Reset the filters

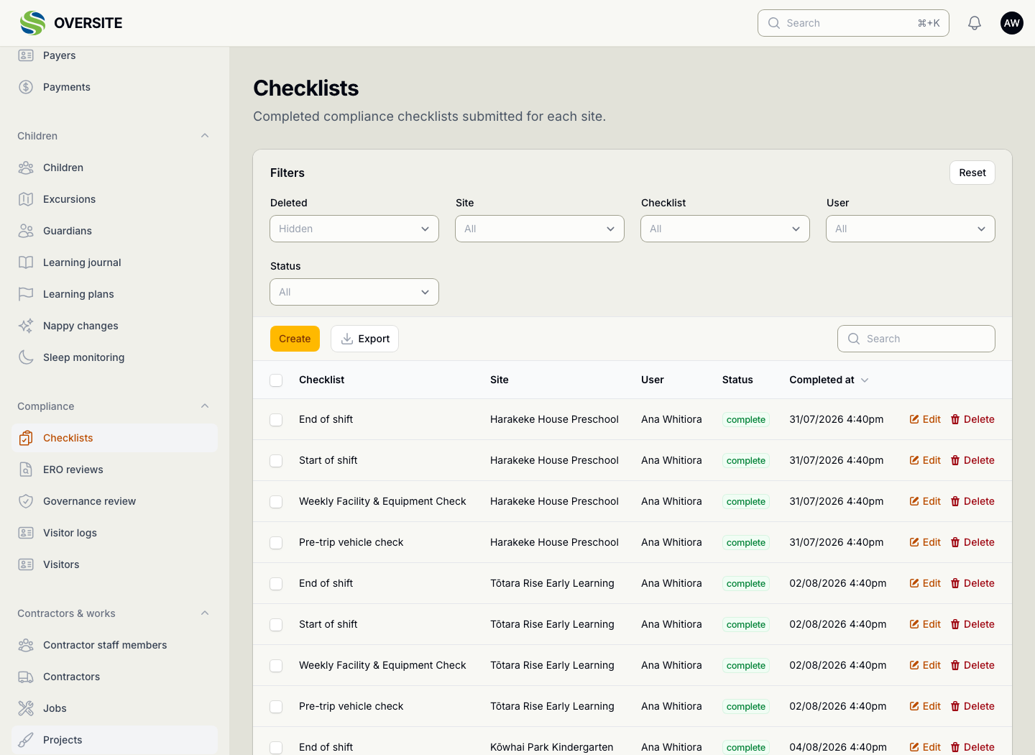tap(972, 173)
